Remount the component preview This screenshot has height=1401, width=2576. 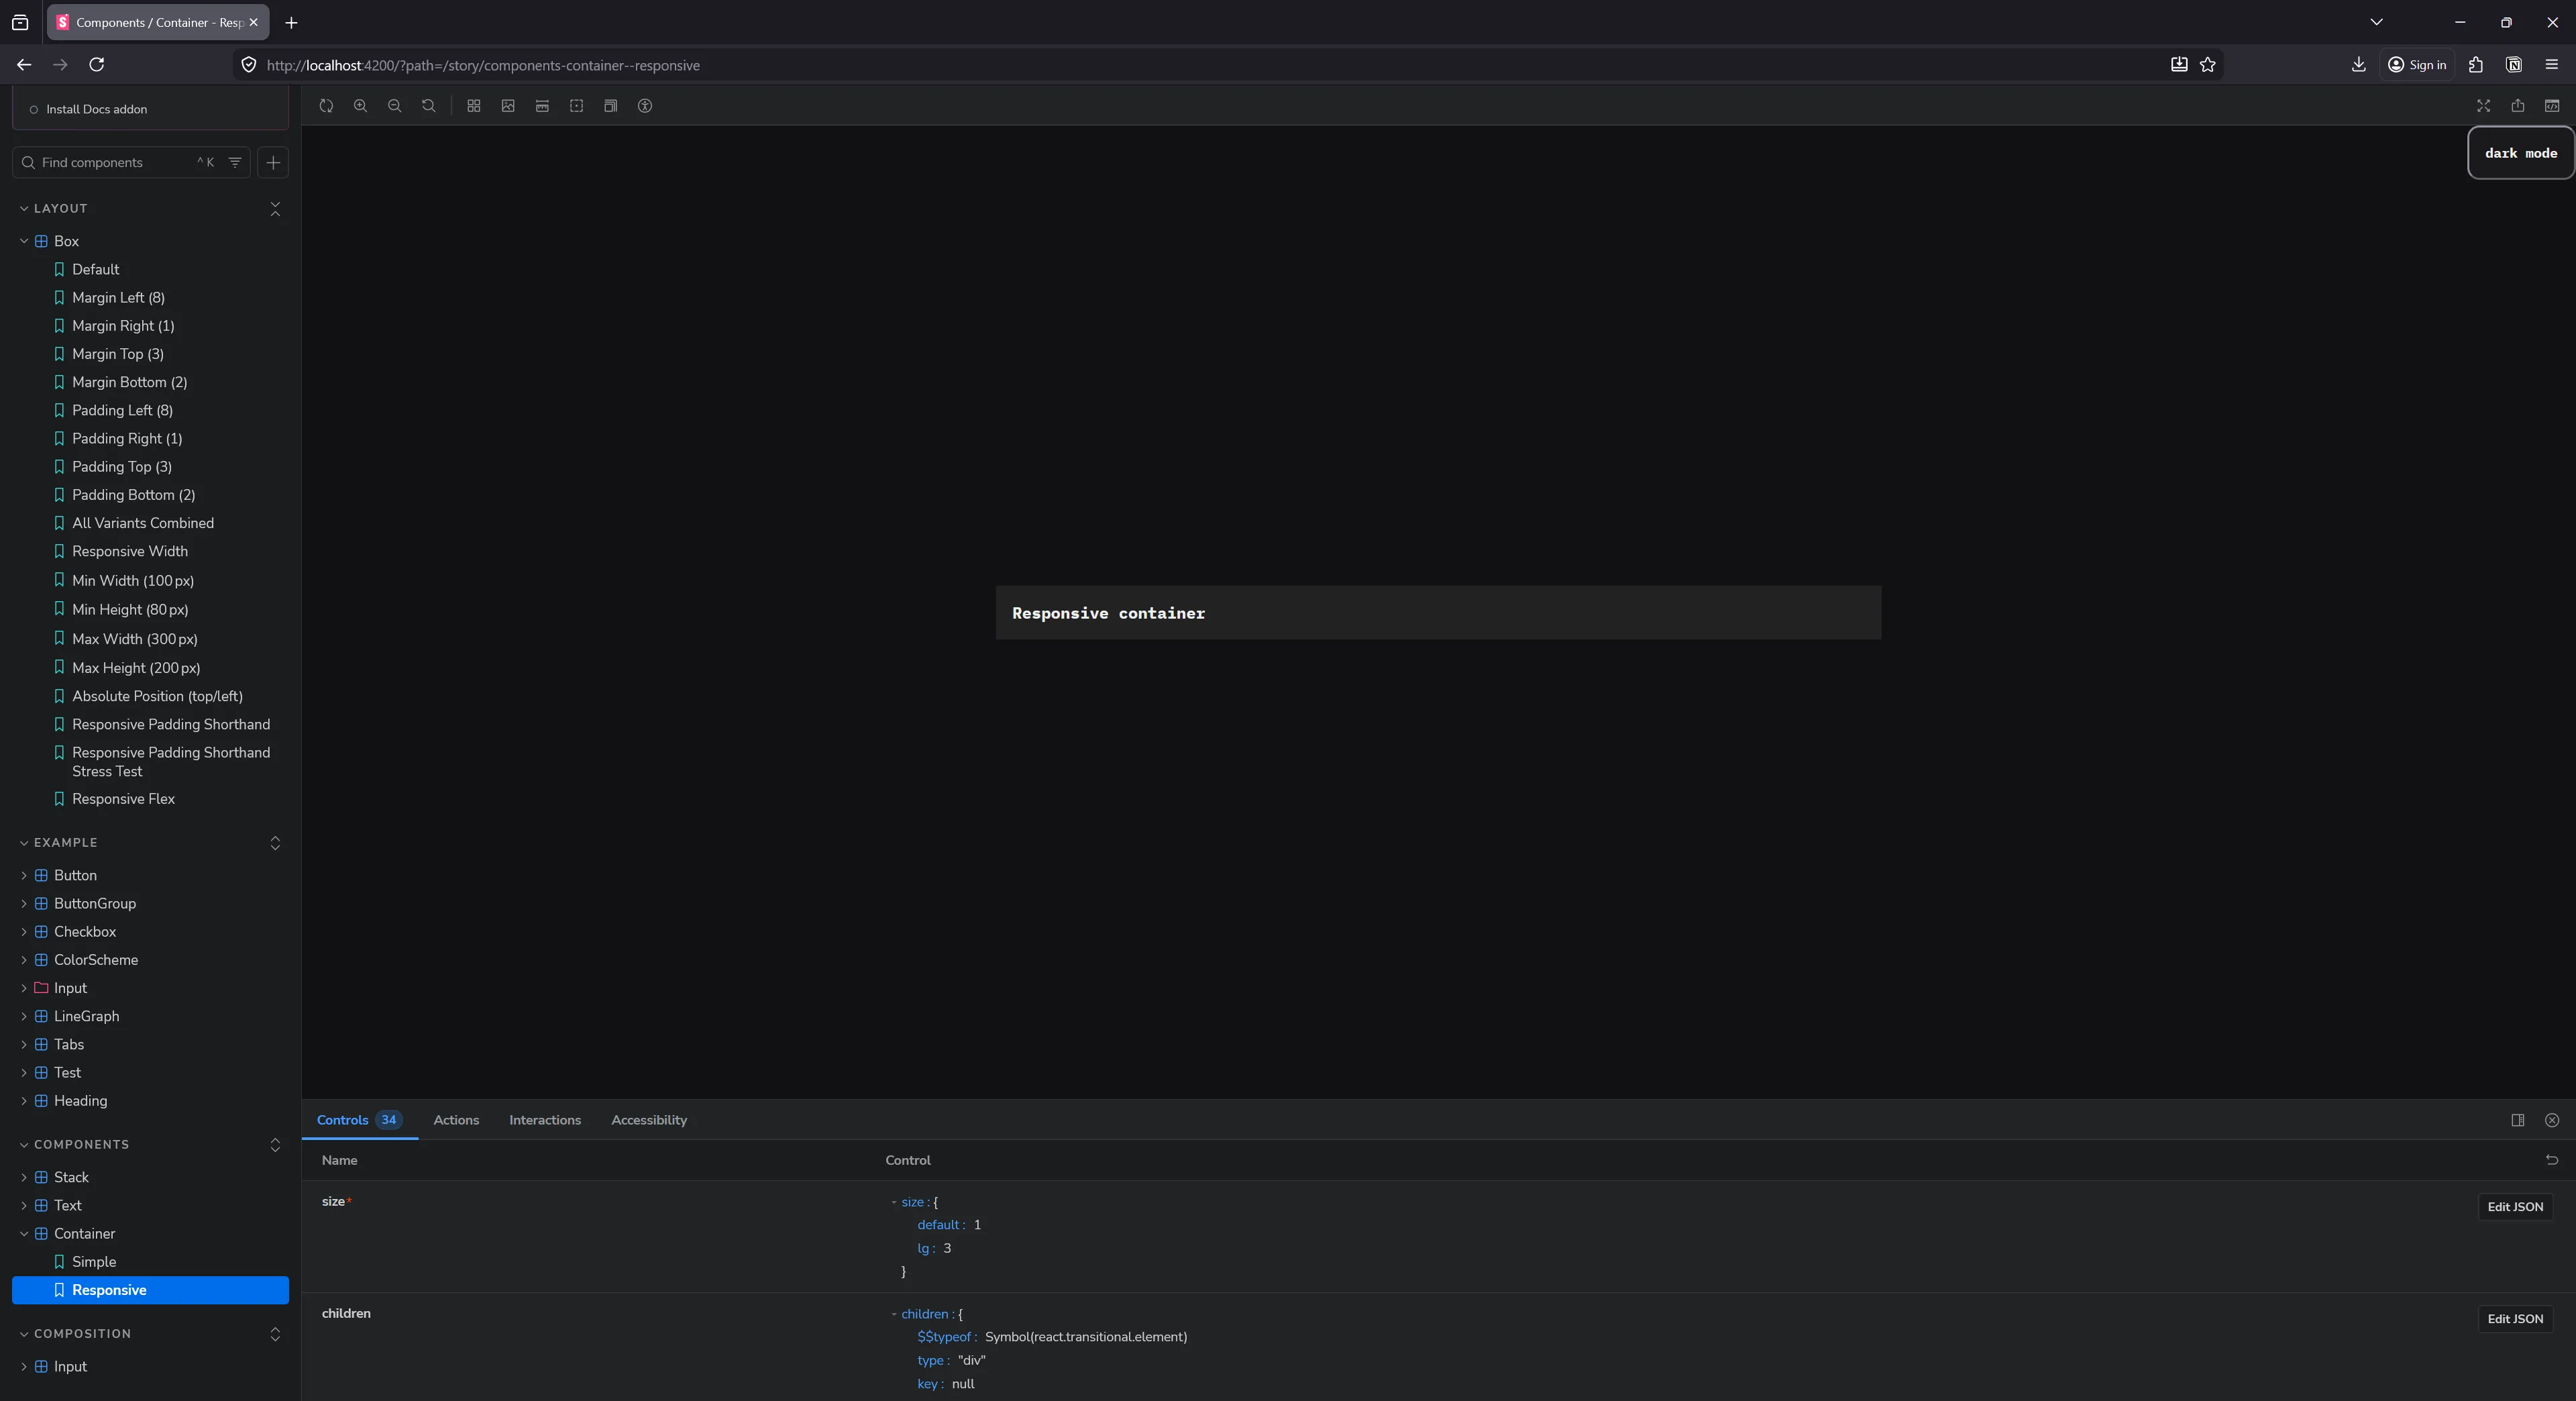[327, 106]
